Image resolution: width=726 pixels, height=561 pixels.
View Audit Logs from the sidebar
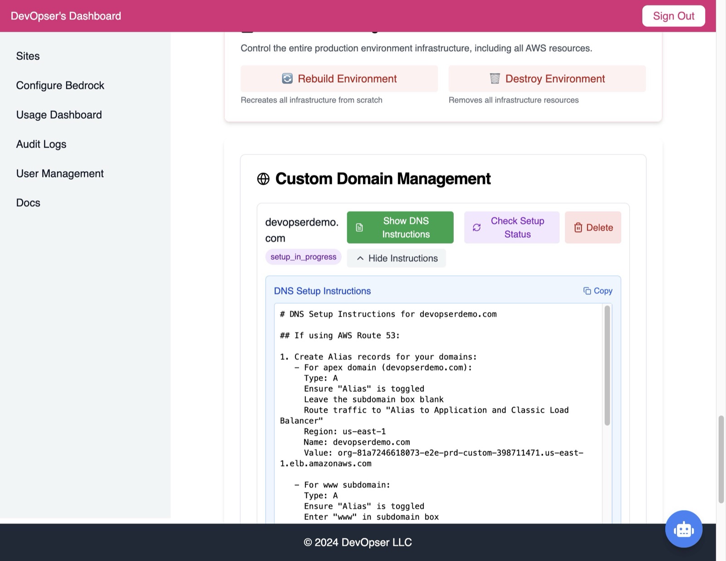(41, 144)
